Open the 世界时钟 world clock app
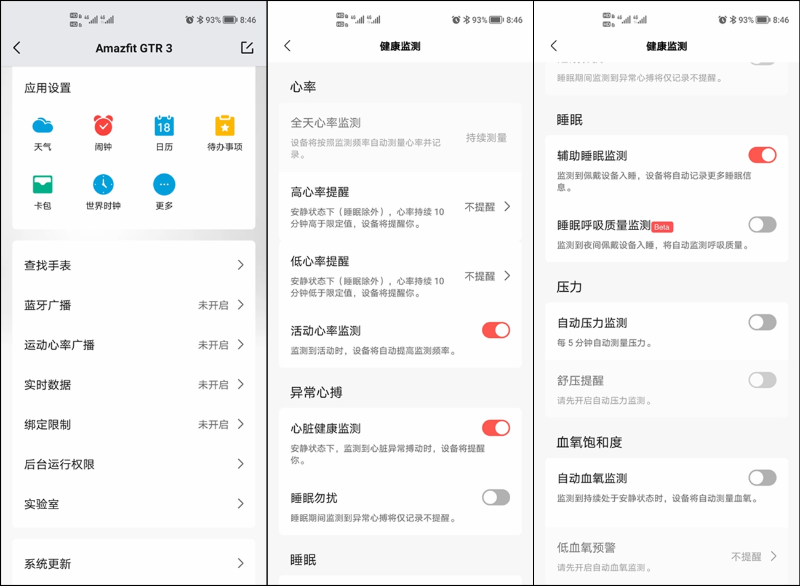This screenshot has height=586, width=800. point(103,192)
